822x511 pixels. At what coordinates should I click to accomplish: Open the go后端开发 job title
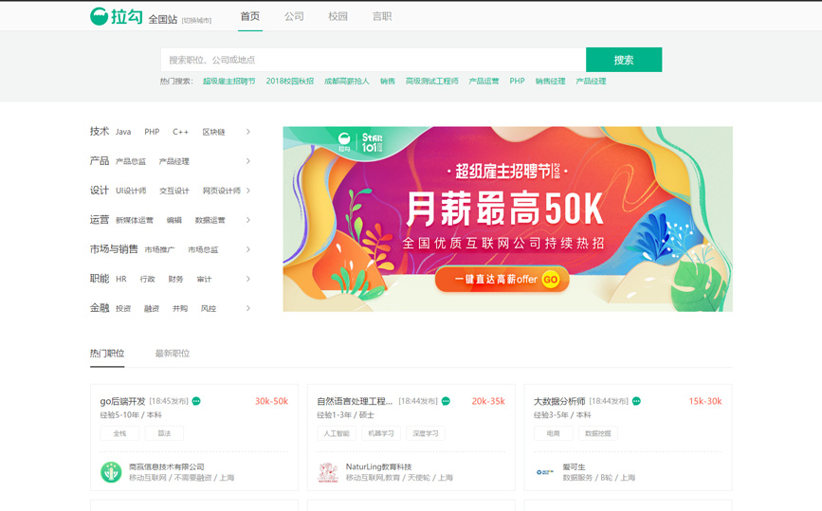[122, 401]
